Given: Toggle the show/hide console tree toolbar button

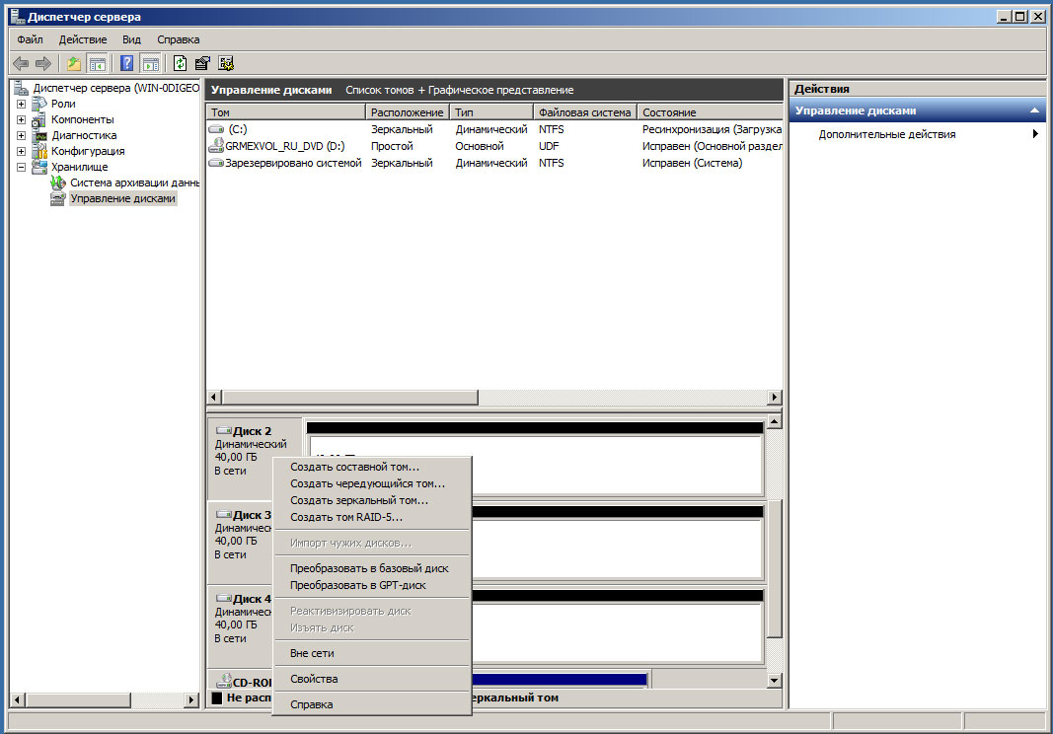Looking at the screenshot, I should (x=98, y=64).
